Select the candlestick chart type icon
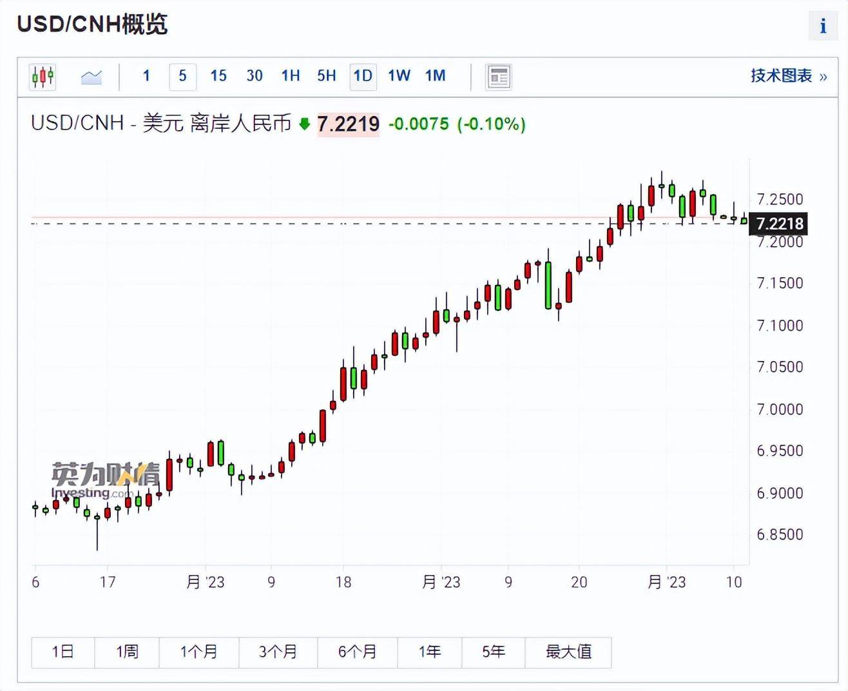The image size is (848, 691). [x=43, y=77]
